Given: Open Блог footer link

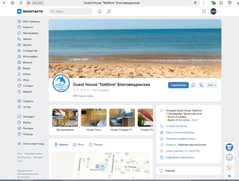Looking at the screenshot, I should (x=19, y=154).
